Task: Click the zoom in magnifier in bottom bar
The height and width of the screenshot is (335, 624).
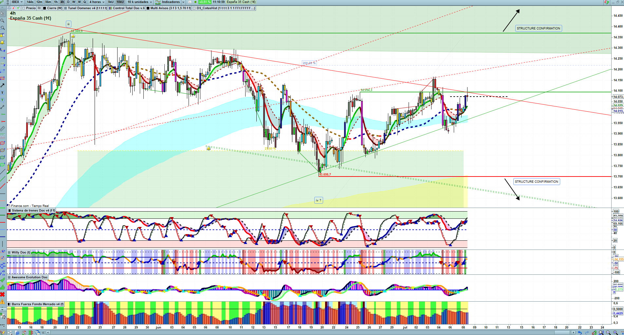Action: (615, 333)
